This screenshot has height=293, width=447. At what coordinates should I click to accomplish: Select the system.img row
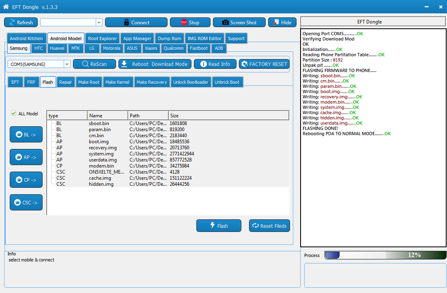click(168, 154)
